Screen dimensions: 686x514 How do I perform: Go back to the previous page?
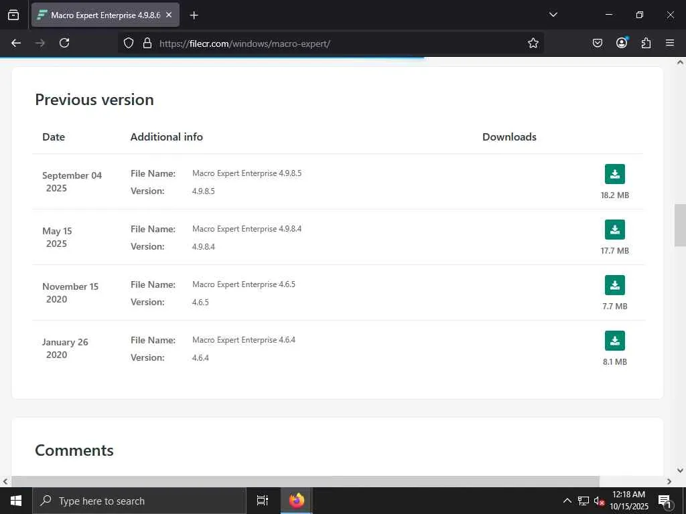(x=16, y=43)
